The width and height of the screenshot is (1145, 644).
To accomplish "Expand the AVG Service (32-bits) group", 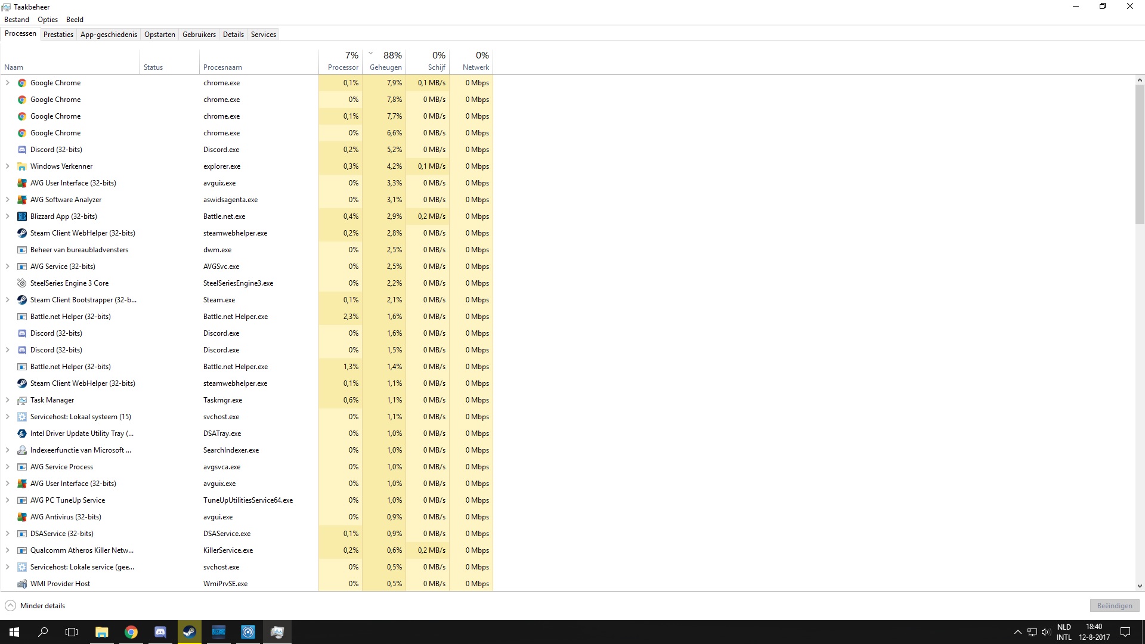I will pos(7,267).
